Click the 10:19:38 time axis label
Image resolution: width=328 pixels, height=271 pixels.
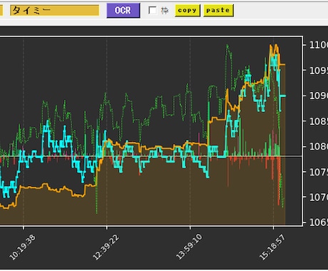[22, 247]
